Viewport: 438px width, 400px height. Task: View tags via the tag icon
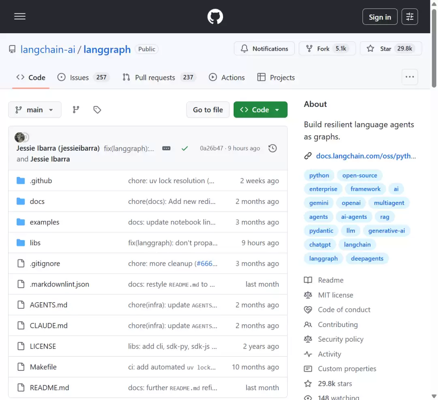(97, 110)
